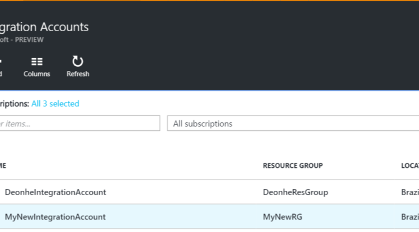The image size is (419, 232).
Task: Expand the All subscriptions dropdown
Action: 293,123
